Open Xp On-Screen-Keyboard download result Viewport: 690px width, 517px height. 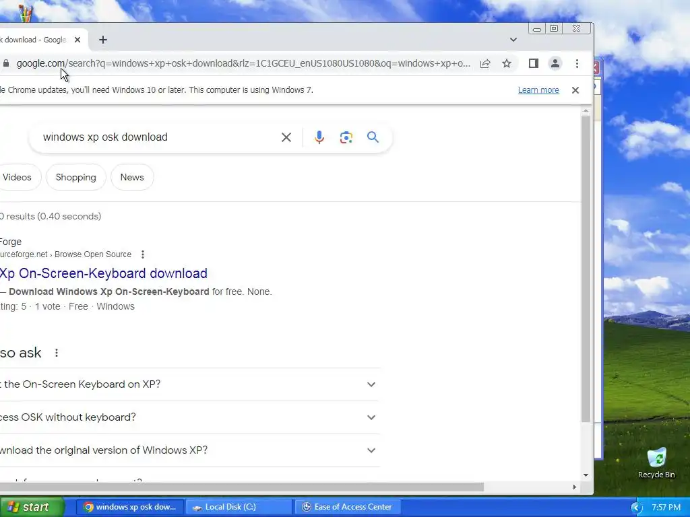pyautogui.click(x=103, y=273)
